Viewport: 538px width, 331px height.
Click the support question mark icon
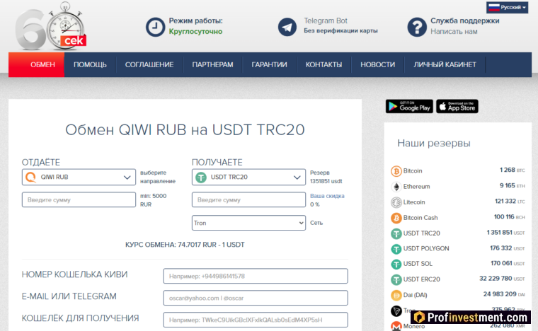tap(416, 27)
